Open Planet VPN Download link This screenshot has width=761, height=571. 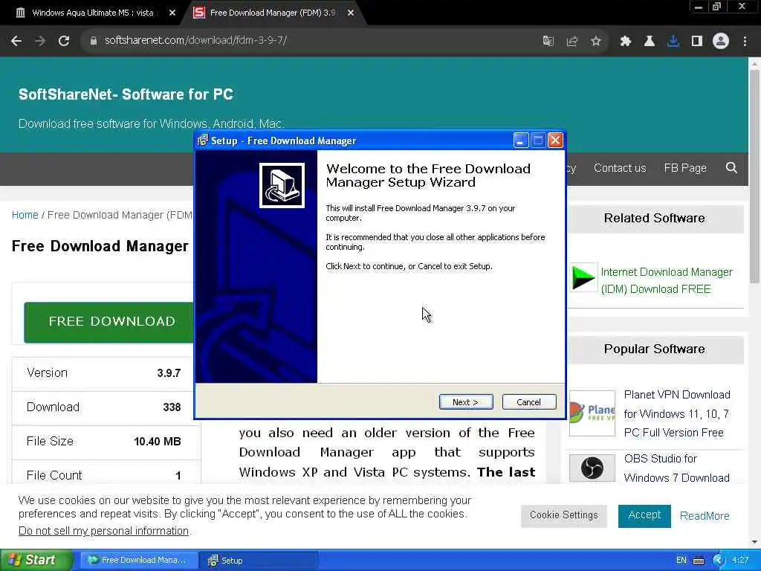677,413
